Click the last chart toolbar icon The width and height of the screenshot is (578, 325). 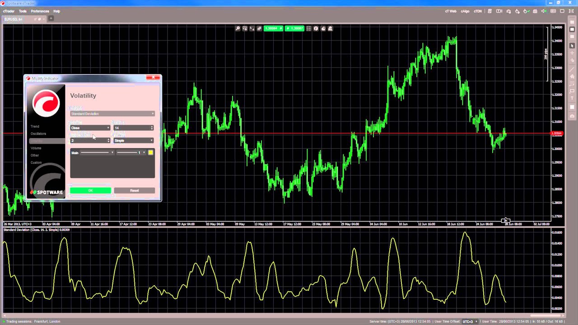pos(330,28)
